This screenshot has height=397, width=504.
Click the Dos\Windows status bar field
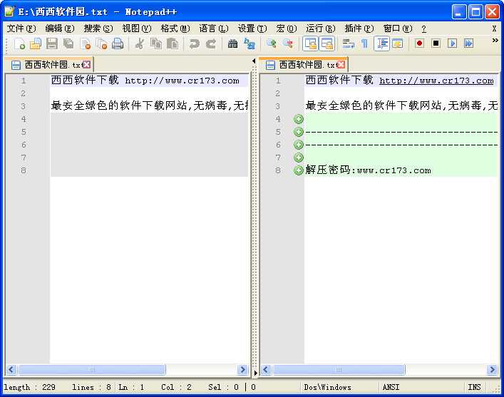coord(339,387)
